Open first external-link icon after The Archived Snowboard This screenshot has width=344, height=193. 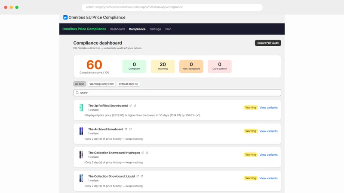(x=126, y=129)
